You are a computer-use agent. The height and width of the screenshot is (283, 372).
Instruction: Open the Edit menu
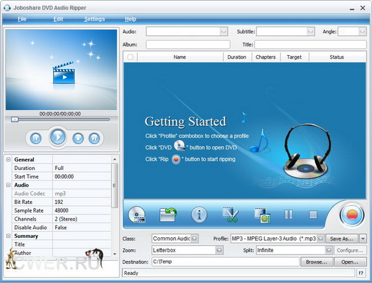tap(58, 19)
